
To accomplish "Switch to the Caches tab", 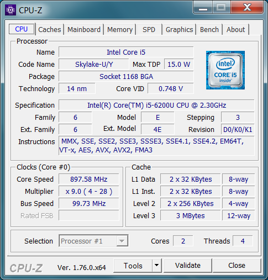I will click(x=50, y=29).
